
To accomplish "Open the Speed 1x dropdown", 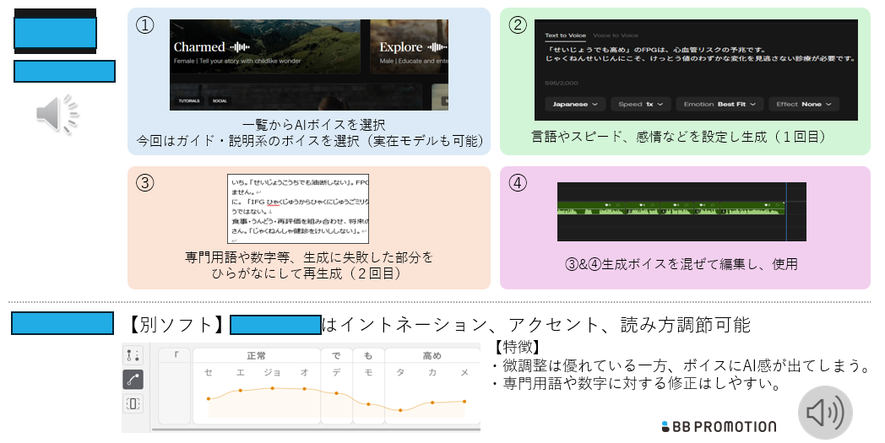I will 641,104.
